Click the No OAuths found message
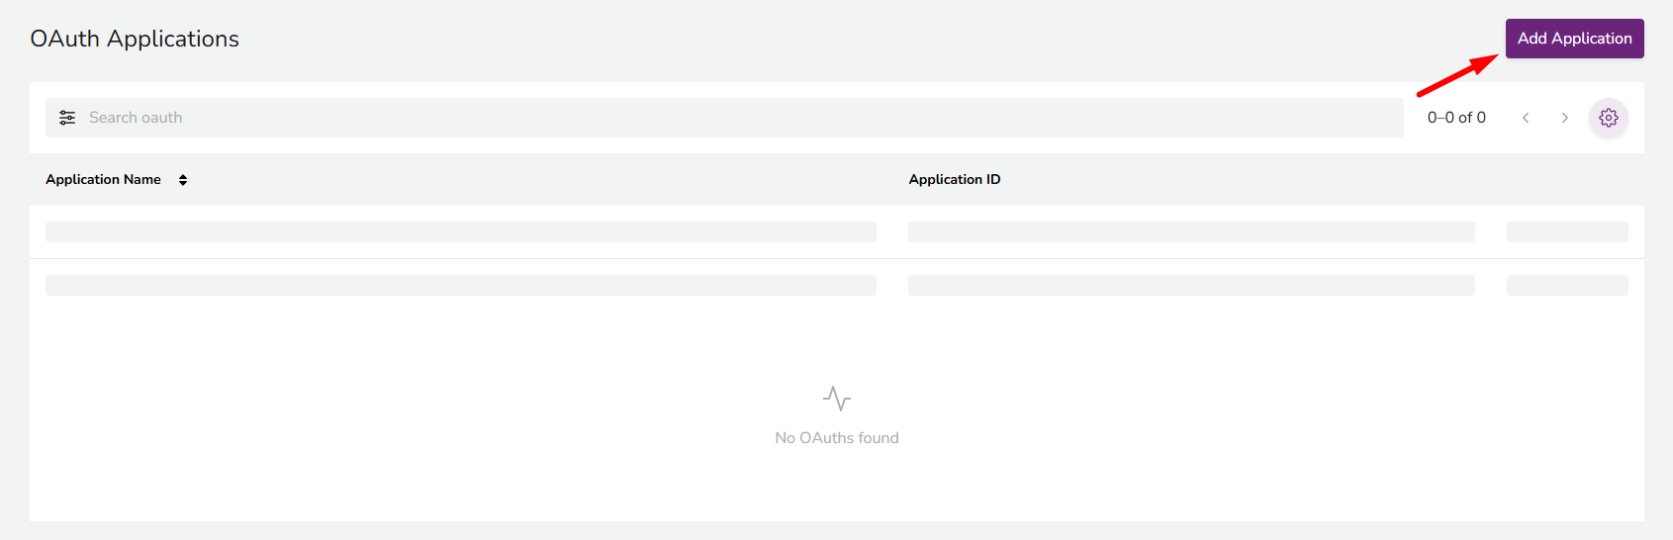Viewport: 1673px width, 540px height. tap(837, 437)
